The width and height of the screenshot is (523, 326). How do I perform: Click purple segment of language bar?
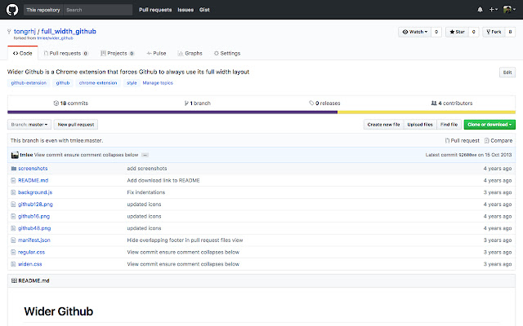coord(172,112)
